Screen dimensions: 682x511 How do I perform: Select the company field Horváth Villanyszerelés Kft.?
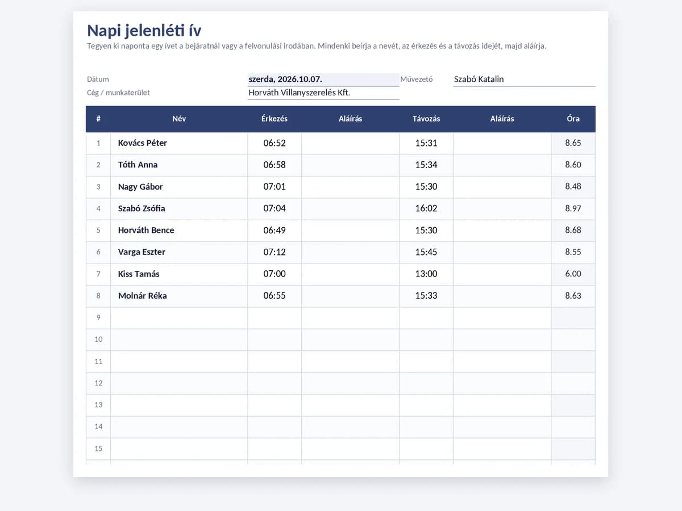323,93
